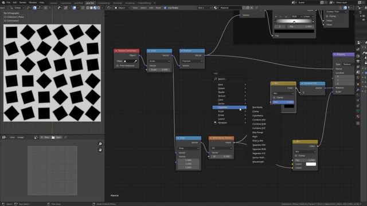
Task: Open operation dropdown on Snap node
Action: point(189,148)
